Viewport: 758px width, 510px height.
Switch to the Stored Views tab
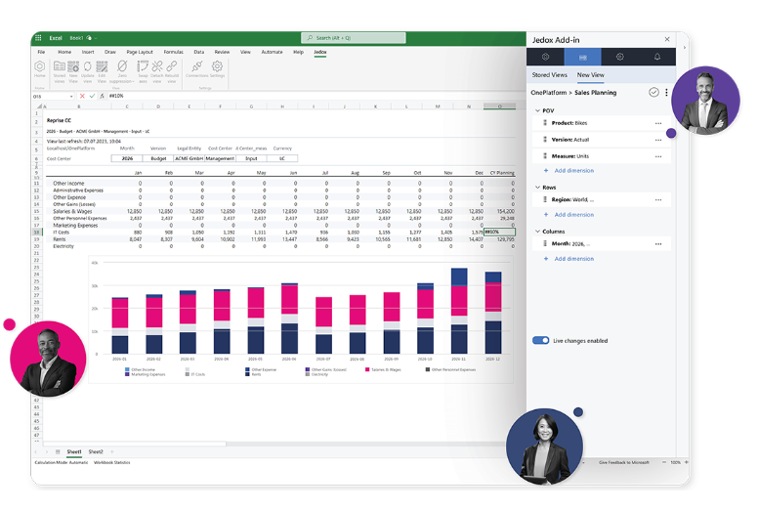549,74
